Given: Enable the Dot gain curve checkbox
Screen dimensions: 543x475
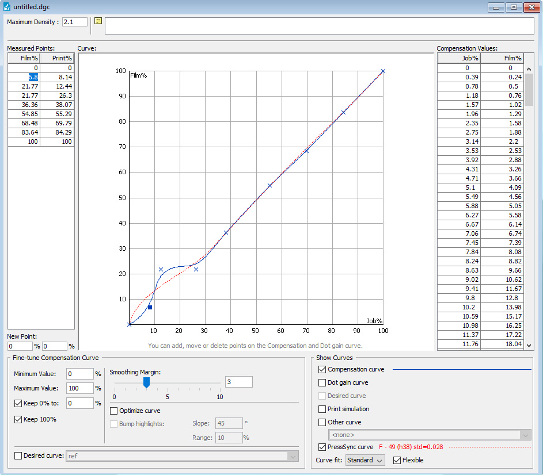Looking at the screenshot, I should point(322,382).
